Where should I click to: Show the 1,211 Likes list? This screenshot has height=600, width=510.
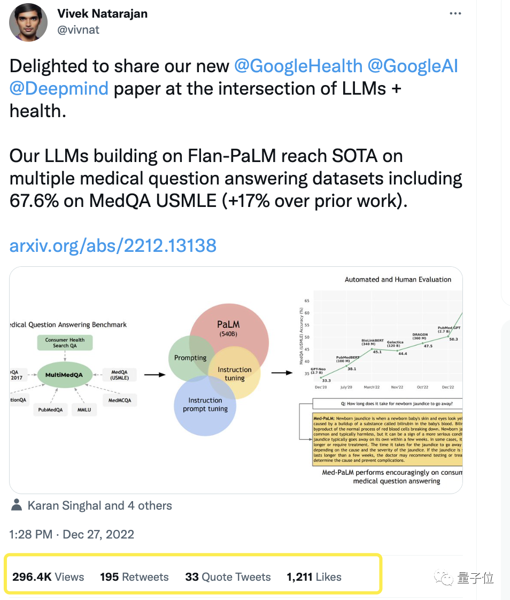click(x=314, y=577)
